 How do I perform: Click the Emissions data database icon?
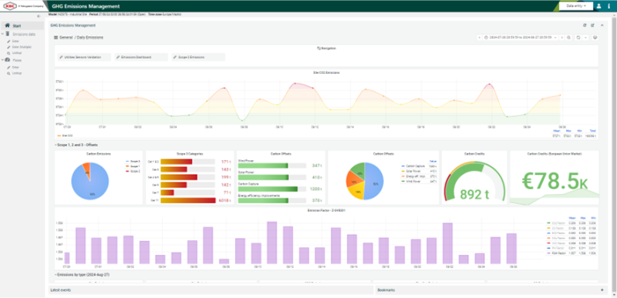click(x=8, y=34)
